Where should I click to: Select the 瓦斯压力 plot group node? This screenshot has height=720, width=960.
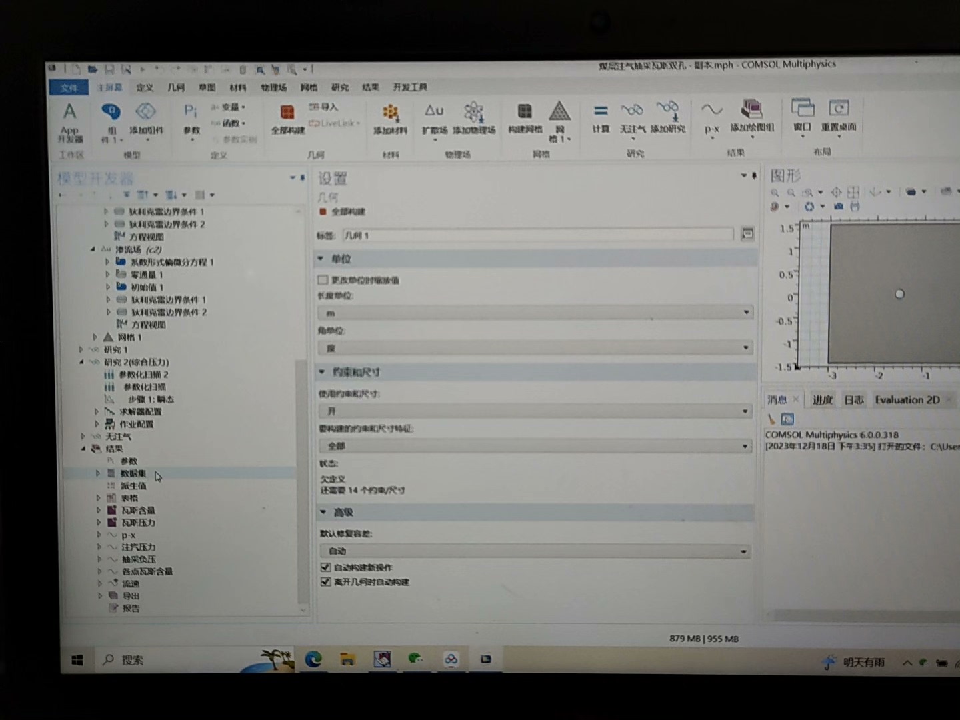coord(138,523)
